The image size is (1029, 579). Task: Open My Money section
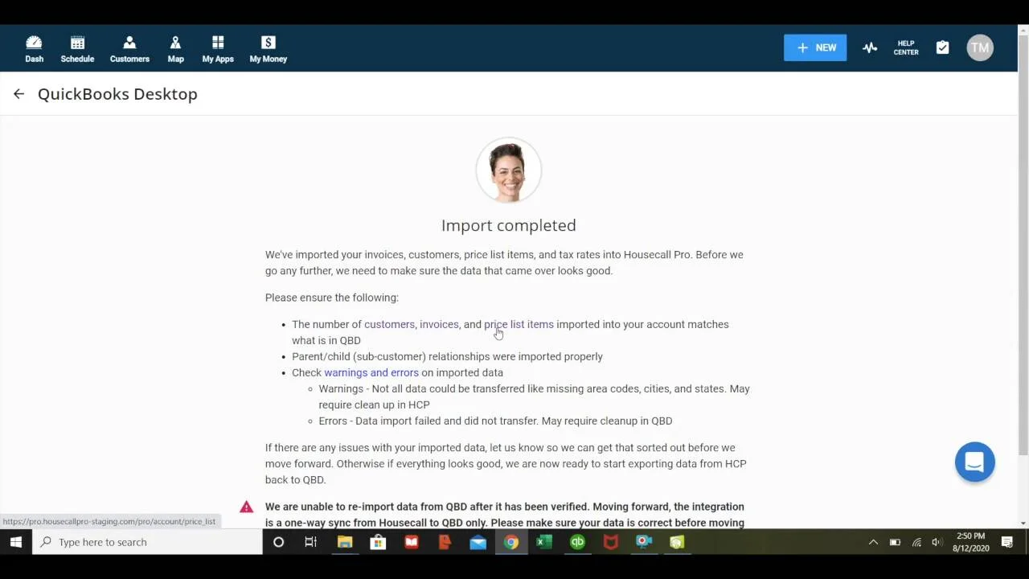[x=269, y=48]
